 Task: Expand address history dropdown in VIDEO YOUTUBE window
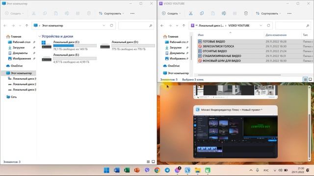[261, 25]
